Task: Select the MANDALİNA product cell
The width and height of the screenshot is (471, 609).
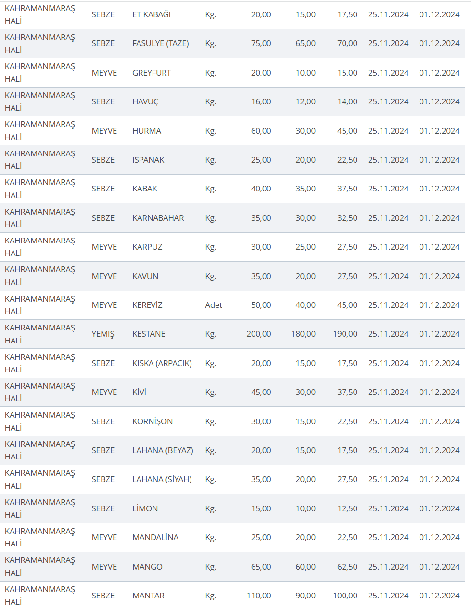Action: (x=155, y=537)
